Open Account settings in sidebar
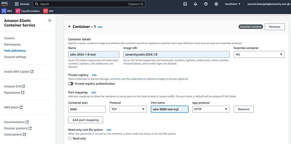Screen dimensions: 291x144 [x=15, y=57]
